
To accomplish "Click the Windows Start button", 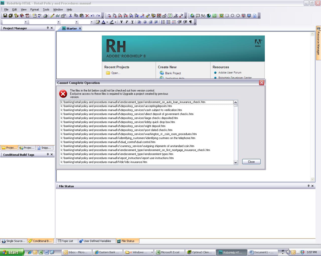I will click(12, 252).
